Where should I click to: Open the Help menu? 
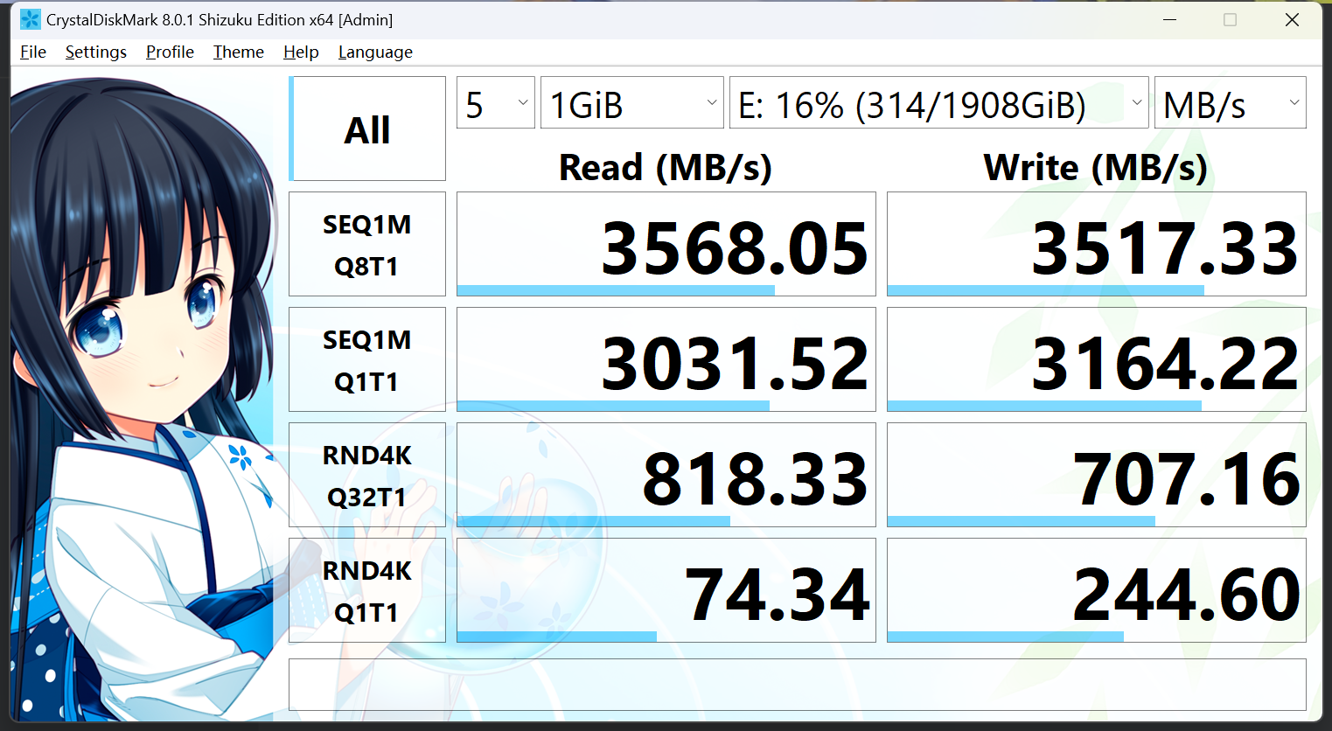[x=301, y=52]
